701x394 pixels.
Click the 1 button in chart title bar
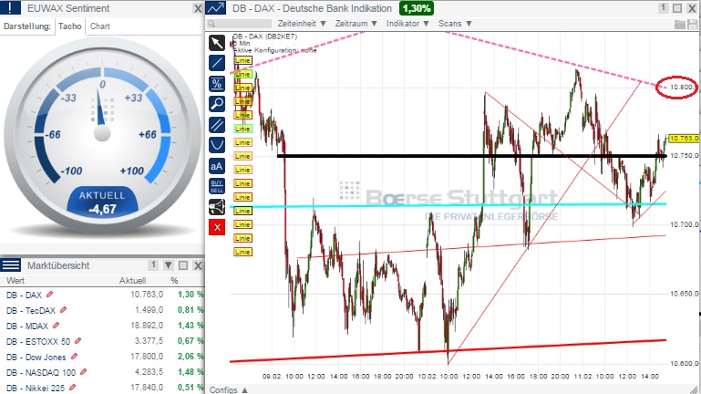663,8
